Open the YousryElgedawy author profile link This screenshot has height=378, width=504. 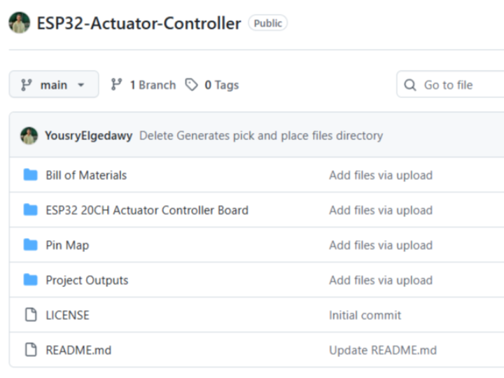(x=88, y=136)
